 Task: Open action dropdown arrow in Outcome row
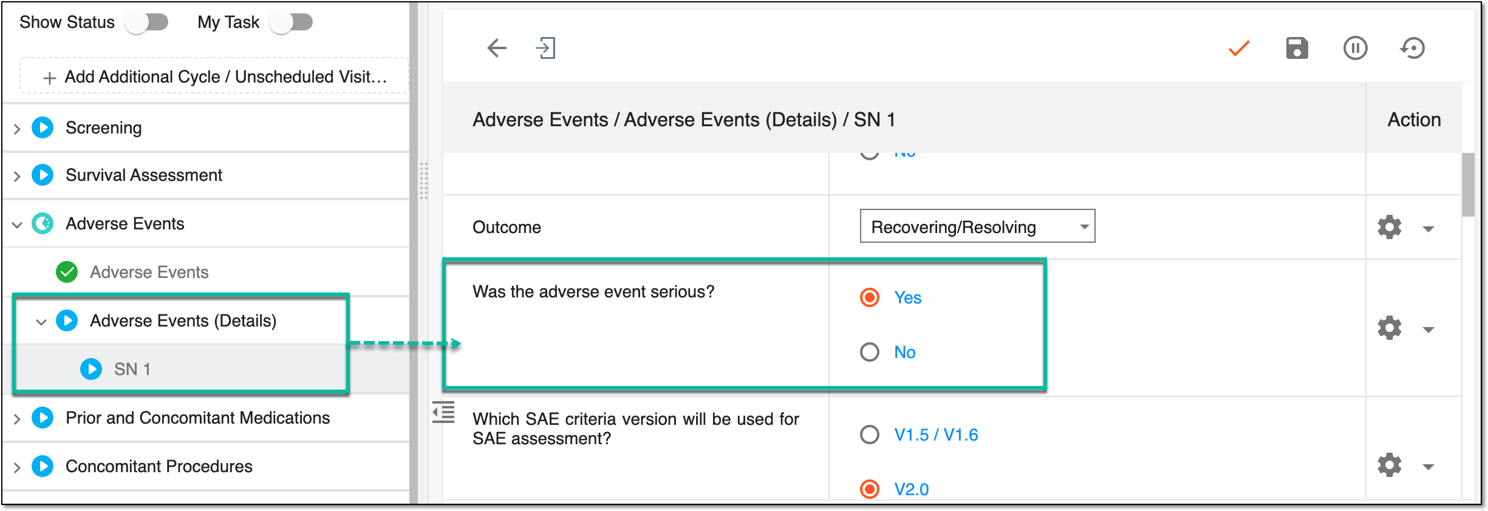(1428, 229)
